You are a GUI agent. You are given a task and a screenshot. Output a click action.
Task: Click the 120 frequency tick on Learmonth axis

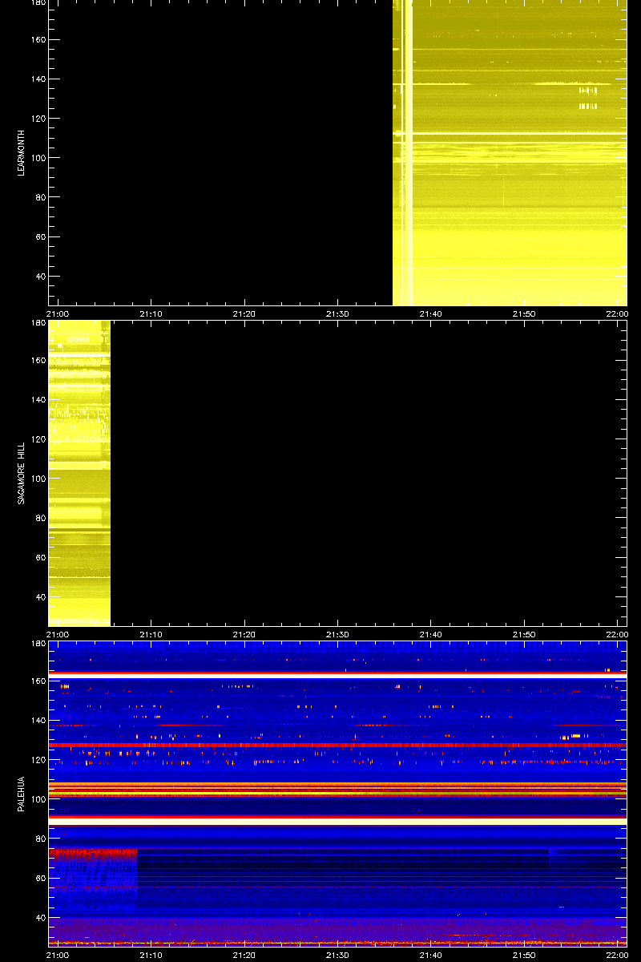(x=37, y=119)
